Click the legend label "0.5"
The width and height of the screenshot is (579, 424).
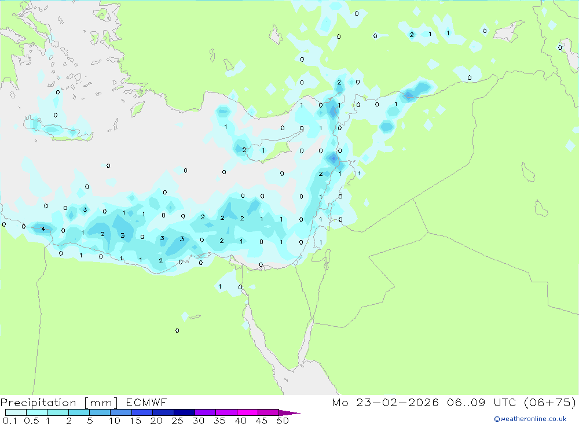[x=31, y=421]
